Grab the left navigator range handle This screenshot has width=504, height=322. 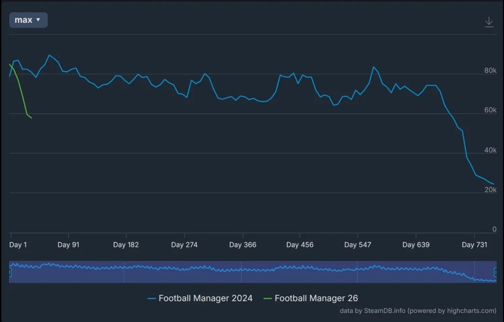[x=10, y=272]
